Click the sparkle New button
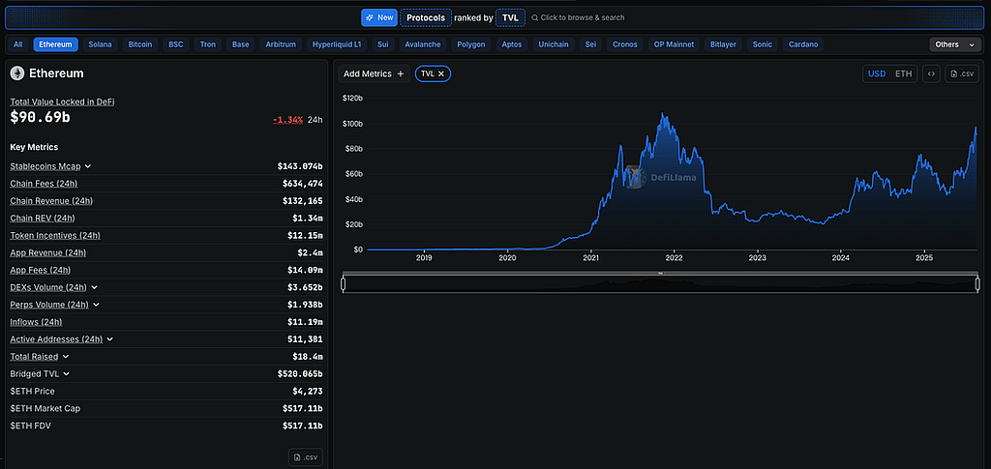Screen dimensions: 991x469 coord(379,17)
